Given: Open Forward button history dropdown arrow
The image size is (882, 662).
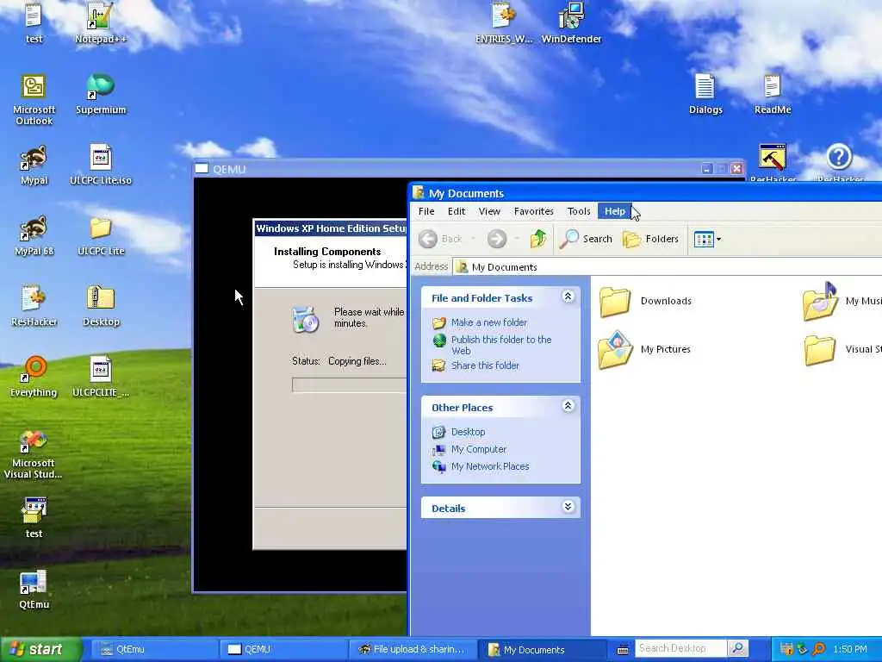Looking at the screenshot, I should click(x=517, y=239).
